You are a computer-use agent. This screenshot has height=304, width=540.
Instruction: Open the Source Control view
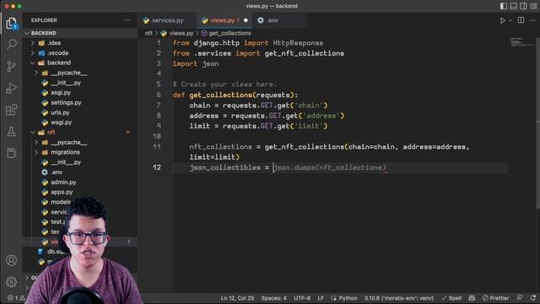click(x=11, y=66)
